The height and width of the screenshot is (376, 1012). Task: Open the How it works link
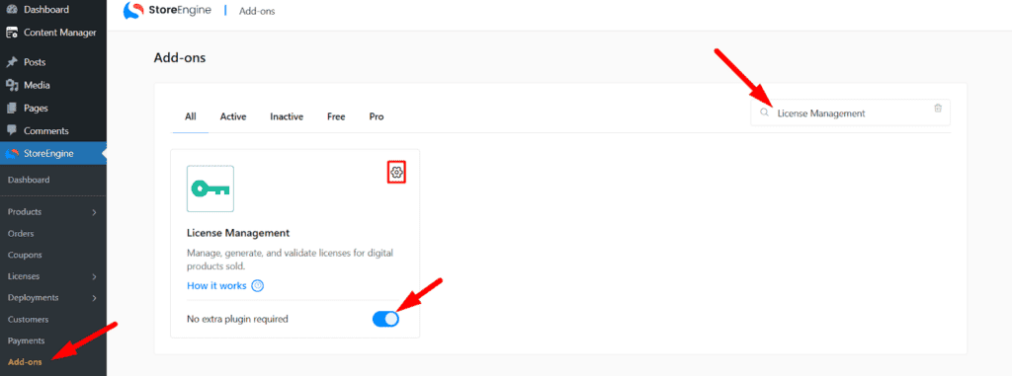coord(216,286)
